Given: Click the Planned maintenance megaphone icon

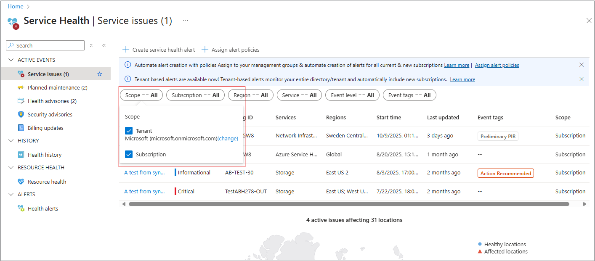Looking at the screenshot, I should click(21, 87).
